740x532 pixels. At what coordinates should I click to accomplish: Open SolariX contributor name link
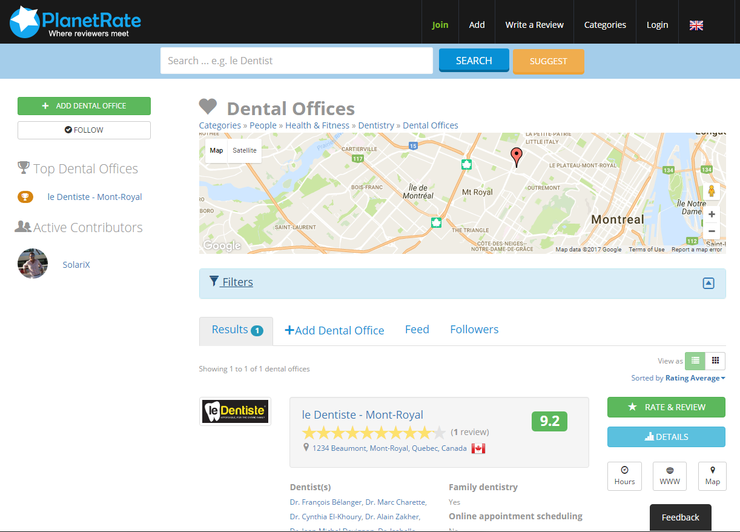pyautogui.click(x=76, y=265)
